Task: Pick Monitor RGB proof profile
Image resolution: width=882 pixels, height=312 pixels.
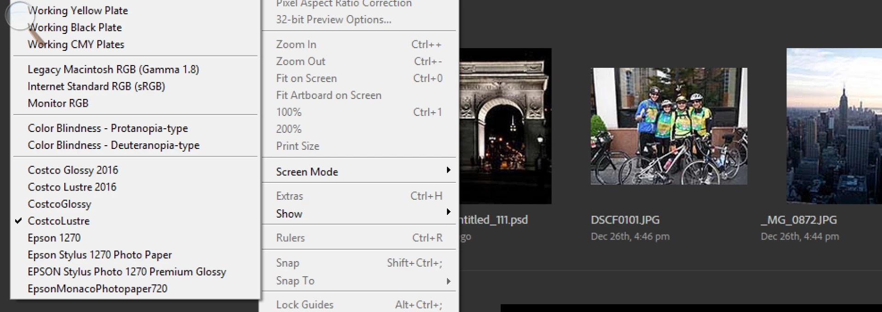Action: [136, 104]
